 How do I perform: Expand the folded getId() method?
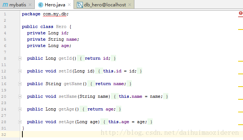tap(20, 59)
